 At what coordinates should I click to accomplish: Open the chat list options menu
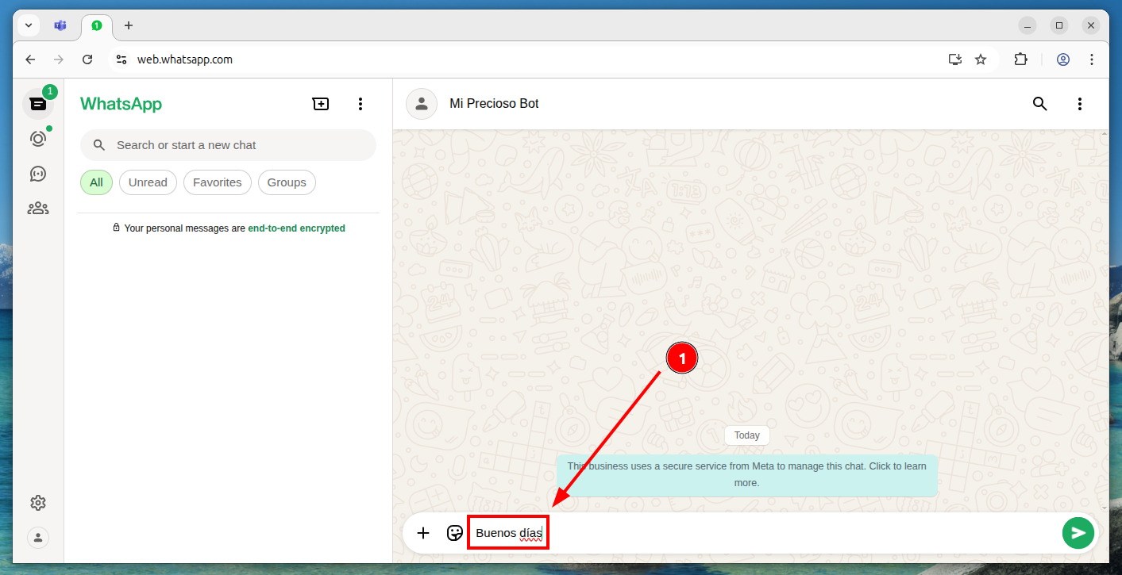(x=361, y=104)
